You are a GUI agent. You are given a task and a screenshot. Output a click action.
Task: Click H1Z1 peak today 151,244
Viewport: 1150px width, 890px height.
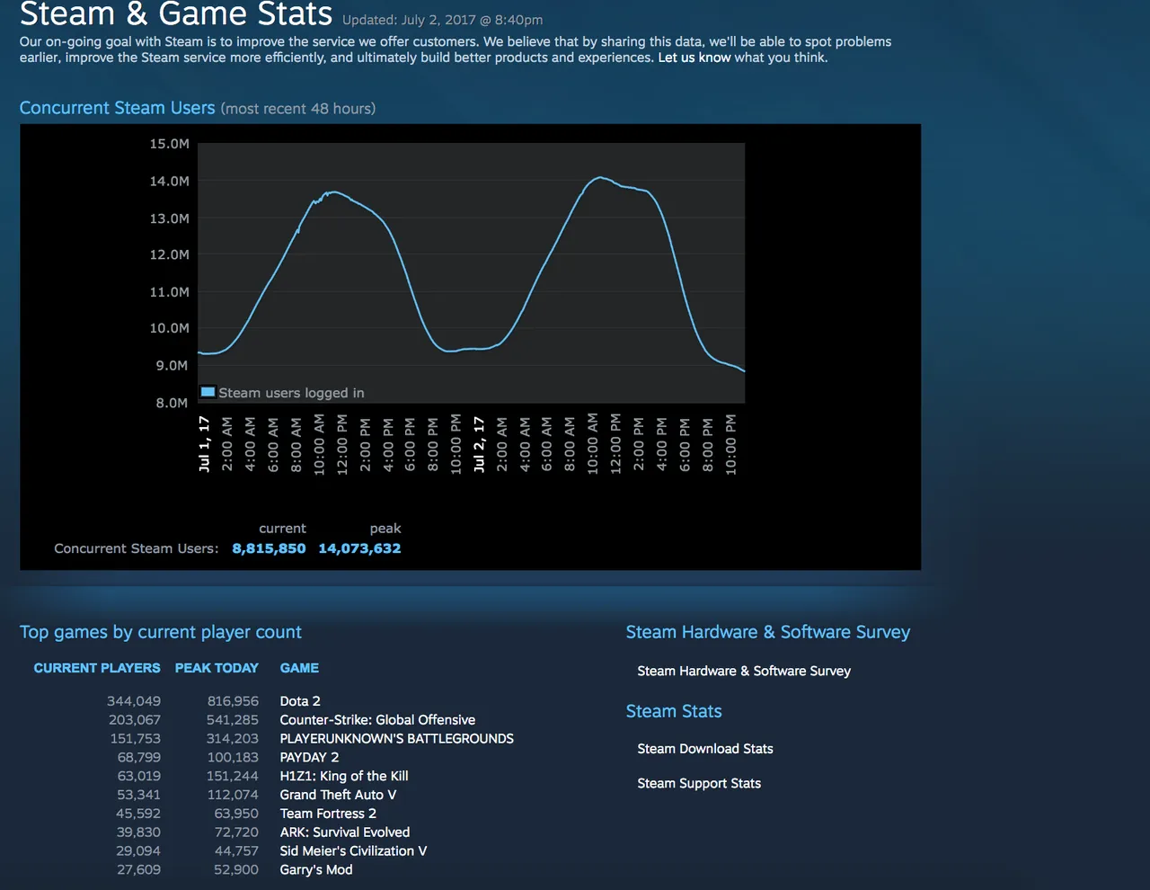tap(233, 776)
